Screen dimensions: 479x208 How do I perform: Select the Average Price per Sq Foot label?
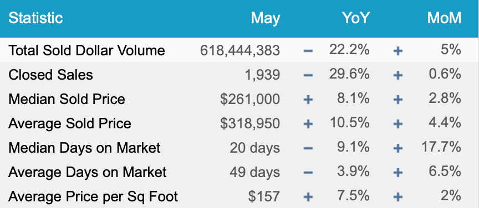pyautogui.click(x=93, y=197)
